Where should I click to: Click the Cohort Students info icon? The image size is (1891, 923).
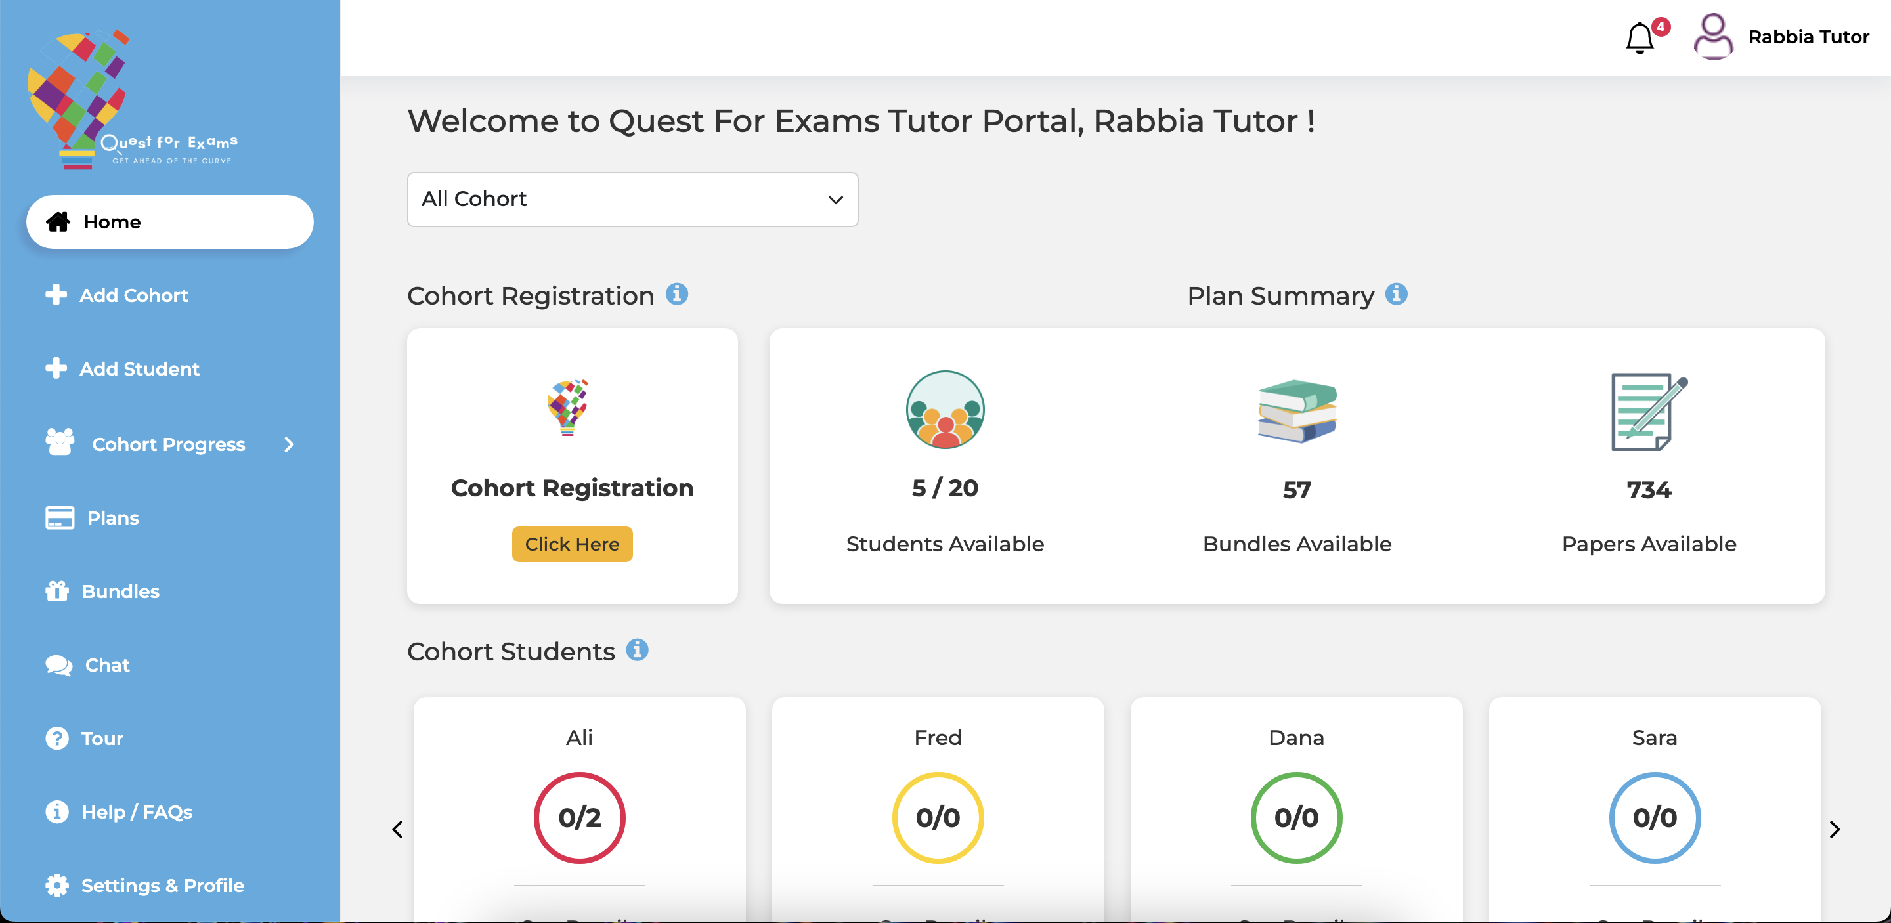pos(637,650)
